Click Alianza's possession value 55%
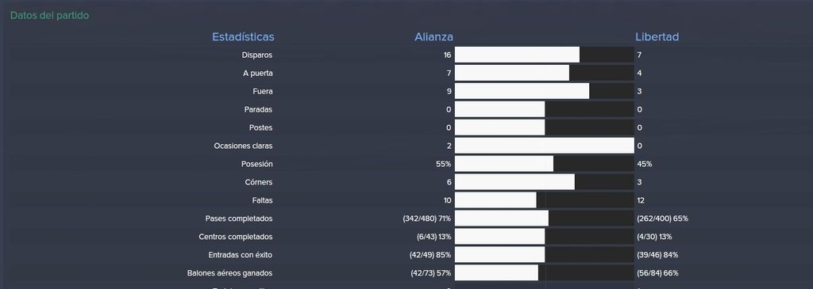 coord(444,164)
